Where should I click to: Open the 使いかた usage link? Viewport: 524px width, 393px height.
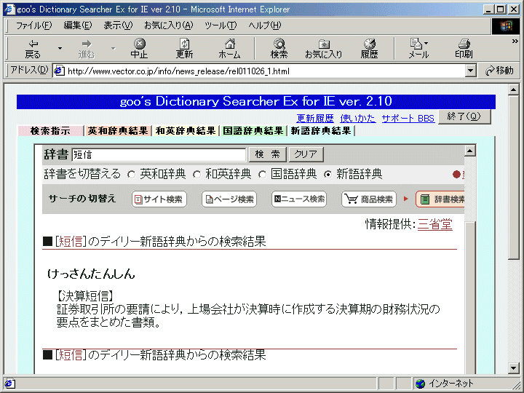click(357, 118)
